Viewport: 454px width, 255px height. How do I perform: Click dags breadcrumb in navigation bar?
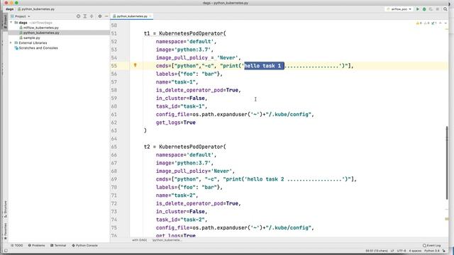point(9,9)
